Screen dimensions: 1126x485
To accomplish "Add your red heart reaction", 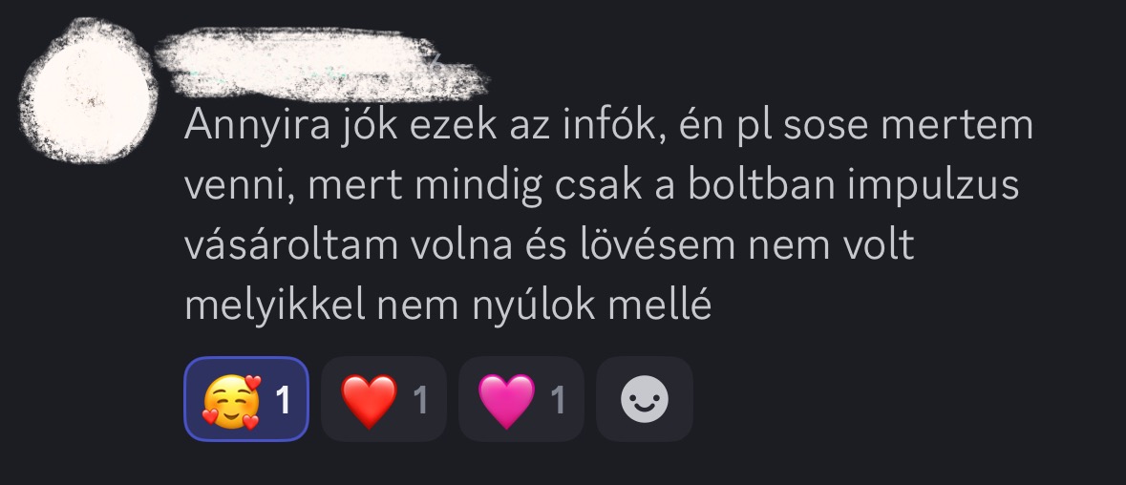I will coord(384,399).
